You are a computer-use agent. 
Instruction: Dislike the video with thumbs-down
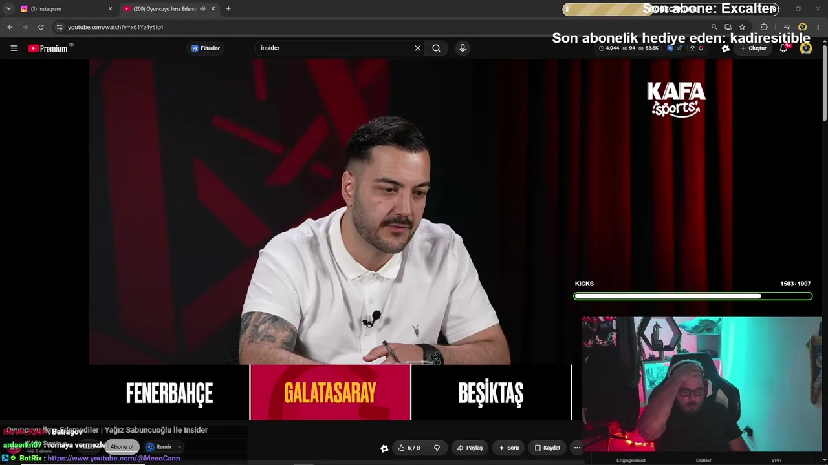(437, 448)
